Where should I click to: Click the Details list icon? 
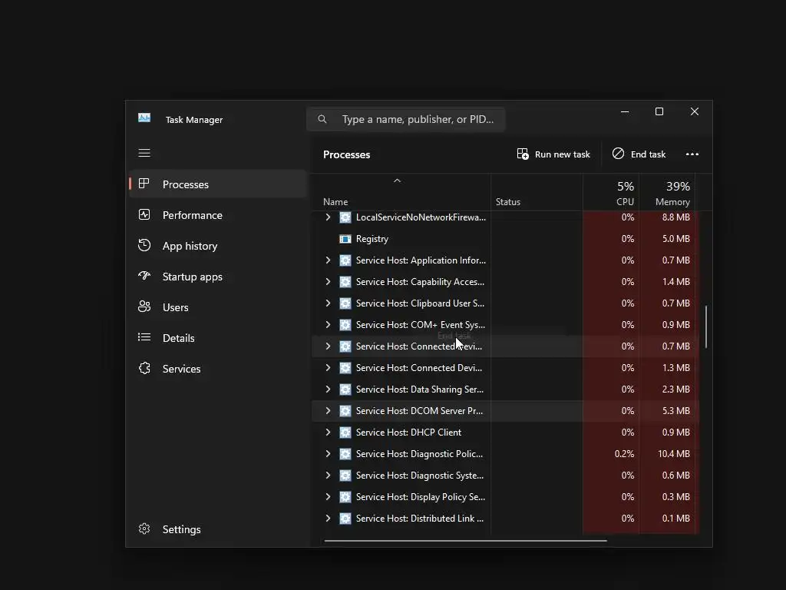point(144,338)
